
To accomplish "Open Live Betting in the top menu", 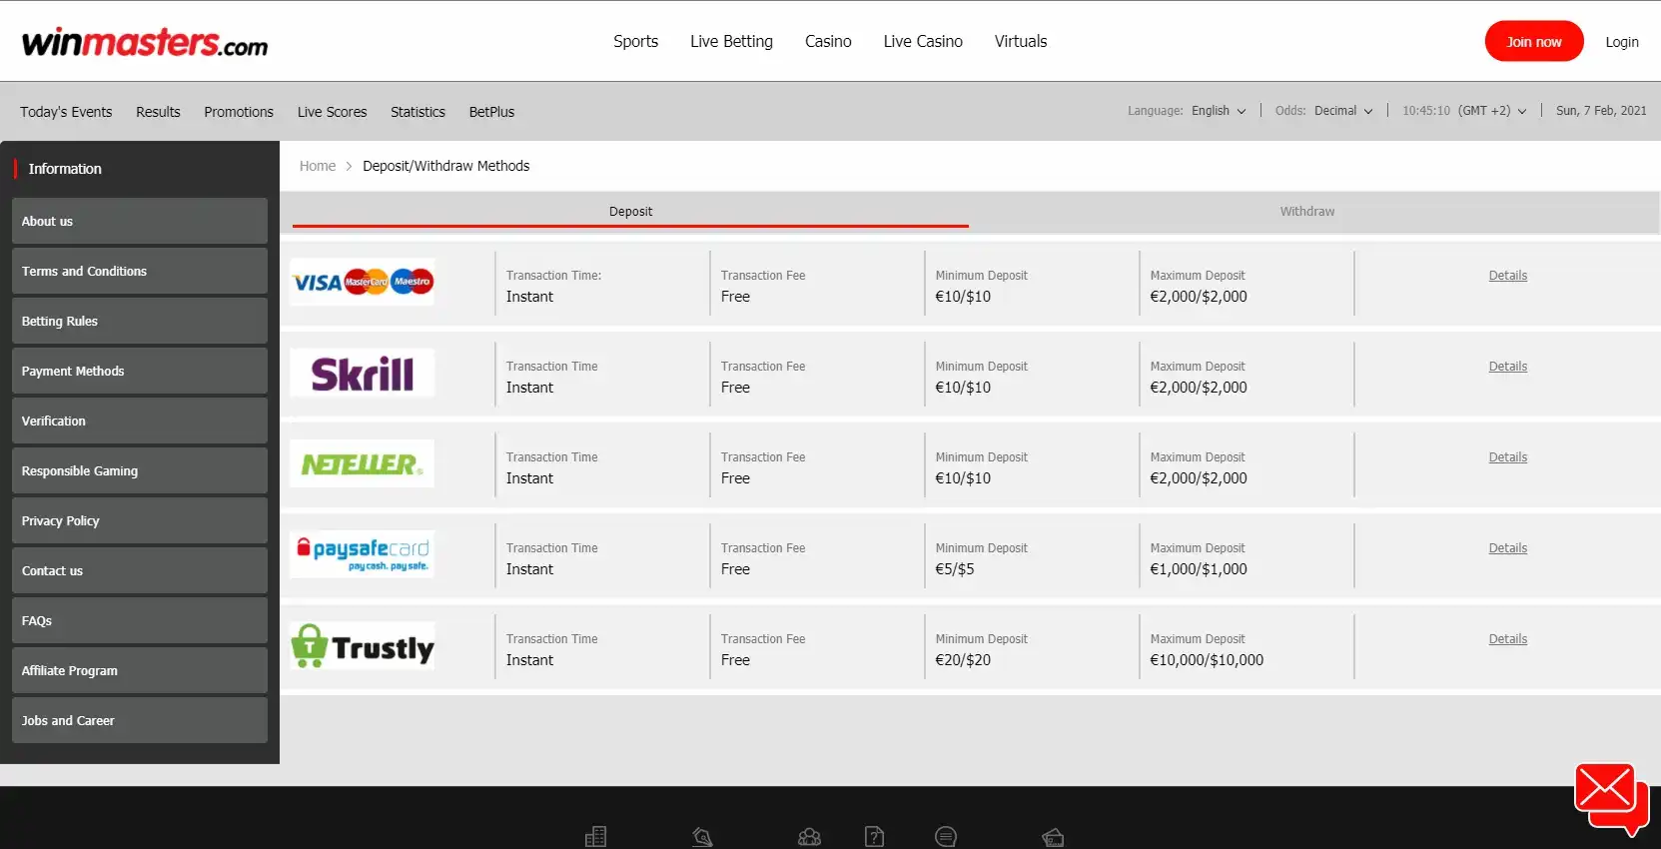I will (x=731, y=41).
